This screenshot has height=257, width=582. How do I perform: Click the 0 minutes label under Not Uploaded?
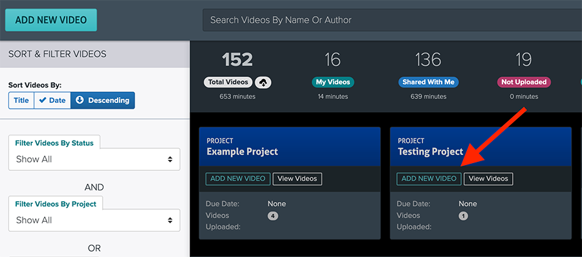524,96
